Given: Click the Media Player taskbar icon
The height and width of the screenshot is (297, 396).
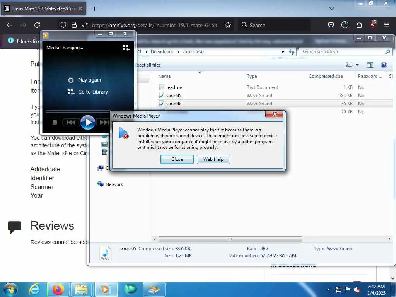Looking at the screenshot, I should click(x=105, y=289).
